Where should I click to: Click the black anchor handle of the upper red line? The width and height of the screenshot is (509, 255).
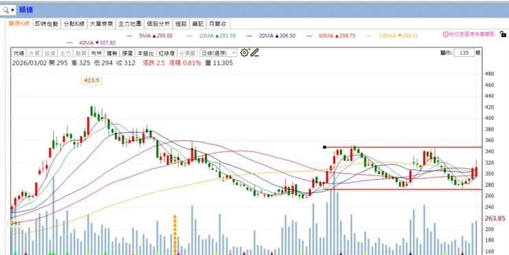coord(324,147)
